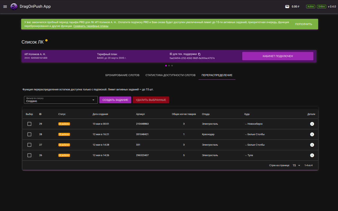The height and width of the screenshot is (211, 338).
Task: Follow the Сравнить тарифные планы link
Action: click(91, 26)
